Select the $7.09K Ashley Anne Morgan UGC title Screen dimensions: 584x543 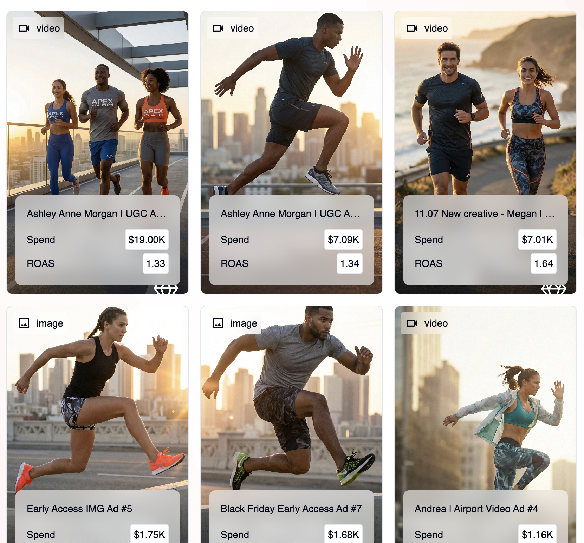pos(290,214)
